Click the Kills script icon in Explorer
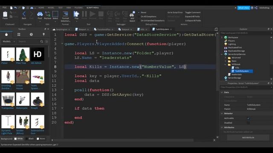The image size is (273, 153). pyautogui.click(x=233, y=68)
